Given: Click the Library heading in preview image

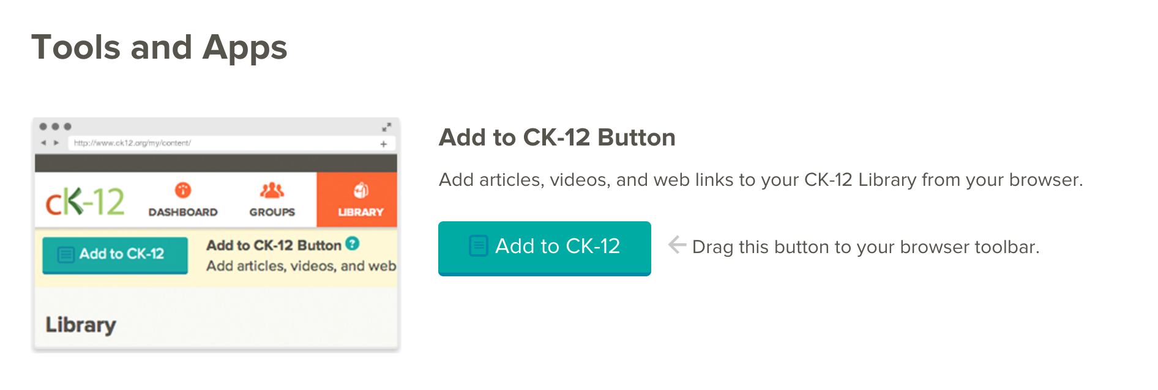Looking at the screenshot, I should [81, 325].
